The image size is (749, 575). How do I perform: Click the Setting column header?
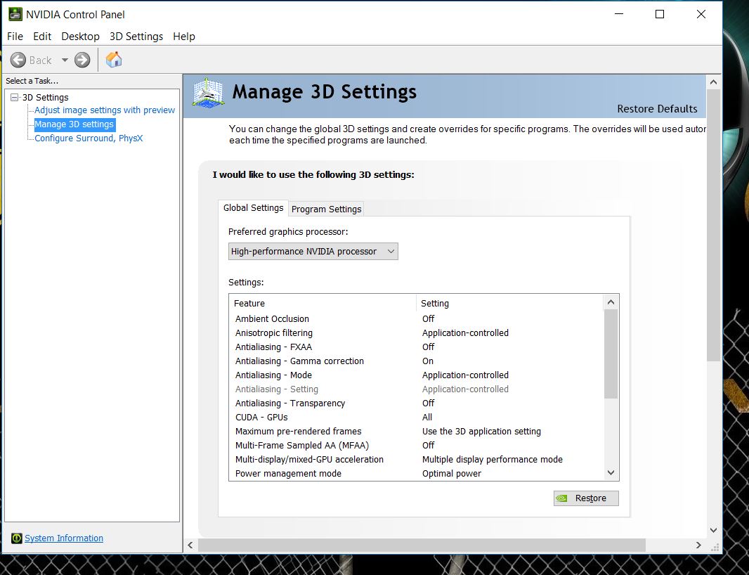click(x=509, y=304)
